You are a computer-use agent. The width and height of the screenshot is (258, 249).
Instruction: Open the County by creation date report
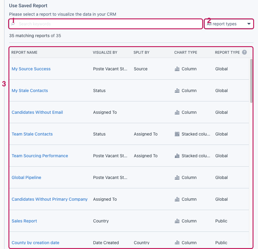[x=35, y=243]
